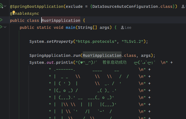Click author icon after SpringBootApplication annotation

pyautogui.click(x=183, y=6)
